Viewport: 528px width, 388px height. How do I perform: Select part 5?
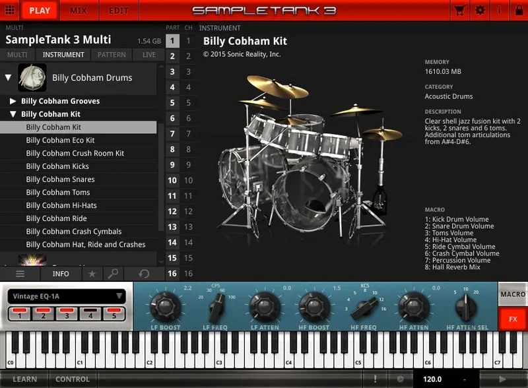172,103
